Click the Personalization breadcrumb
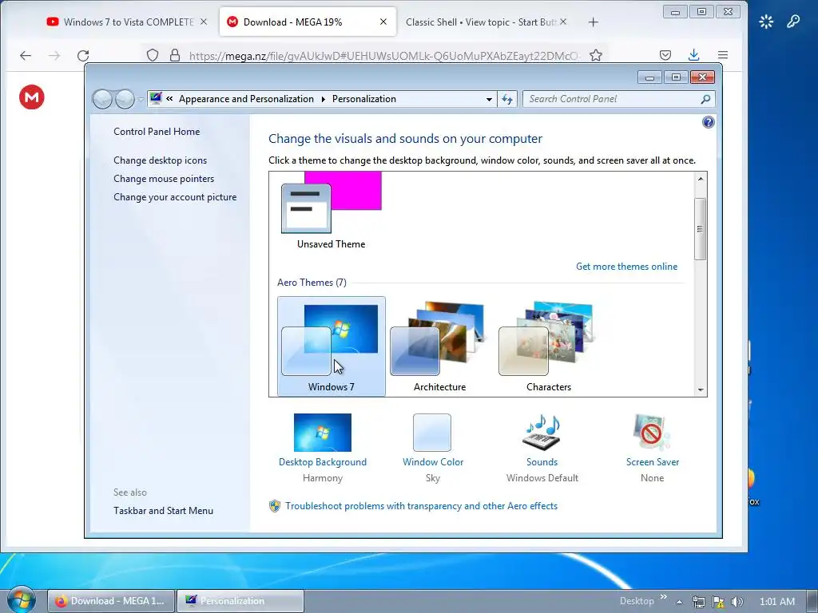The width and height of the screenshot is (818, 613). click(x=364, y=99)
